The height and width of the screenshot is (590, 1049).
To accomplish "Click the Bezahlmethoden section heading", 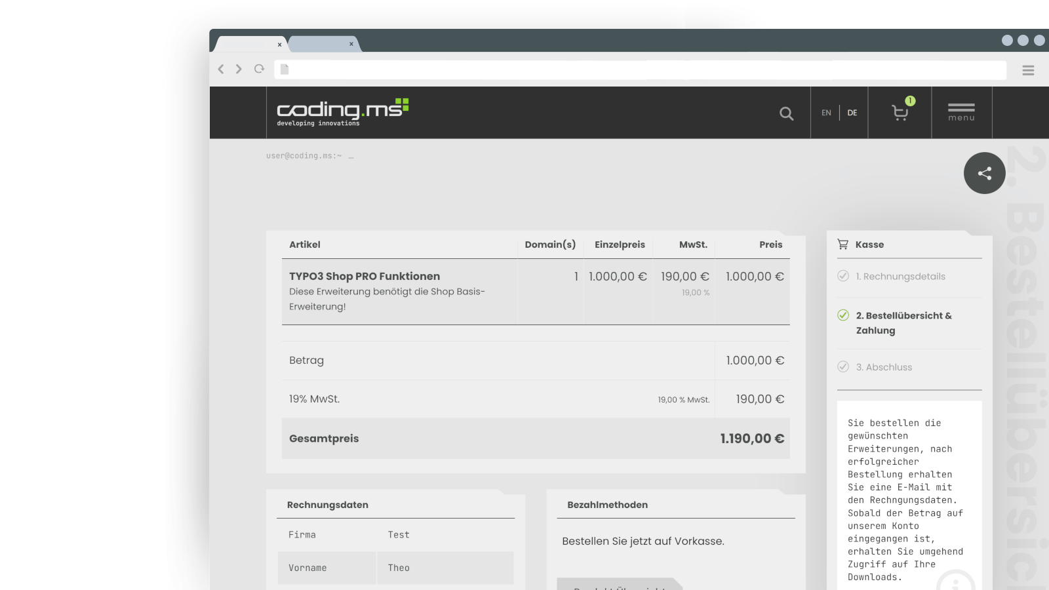I will pos(607,505).
